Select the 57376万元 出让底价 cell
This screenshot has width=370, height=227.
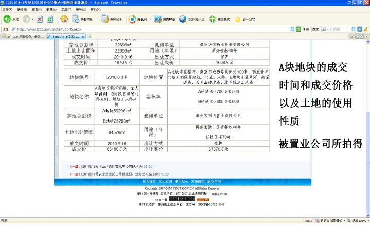pyautogui.click(x=219, y=149)
